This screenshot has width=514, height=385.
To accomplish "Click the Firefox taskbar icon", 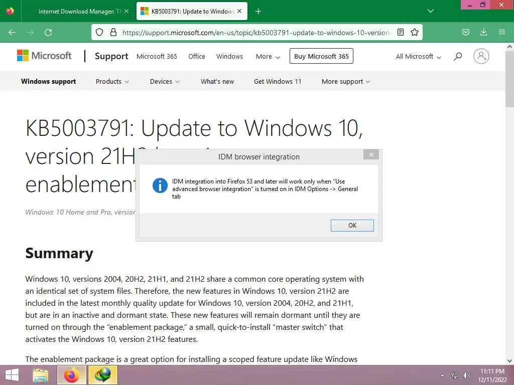I will 72,375.
